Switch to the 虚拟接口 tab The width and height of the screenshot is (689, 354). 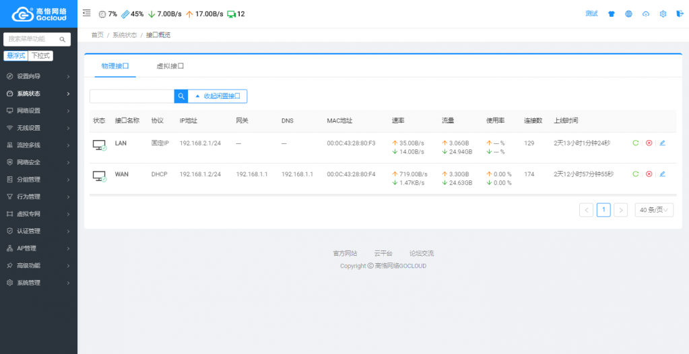(170, 66)
